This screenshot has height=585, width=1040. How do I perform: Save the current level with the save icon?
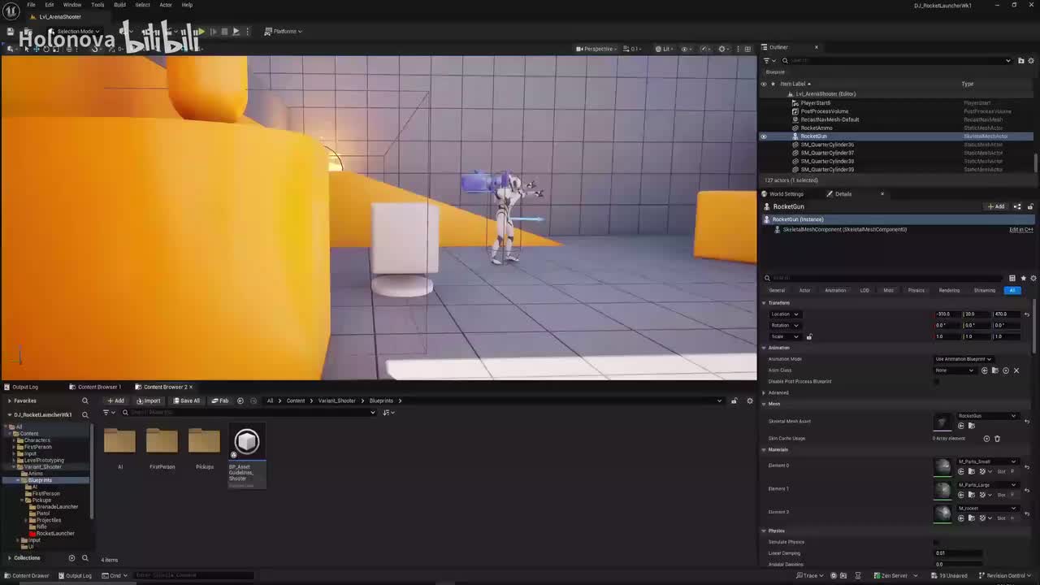[11, 32]
